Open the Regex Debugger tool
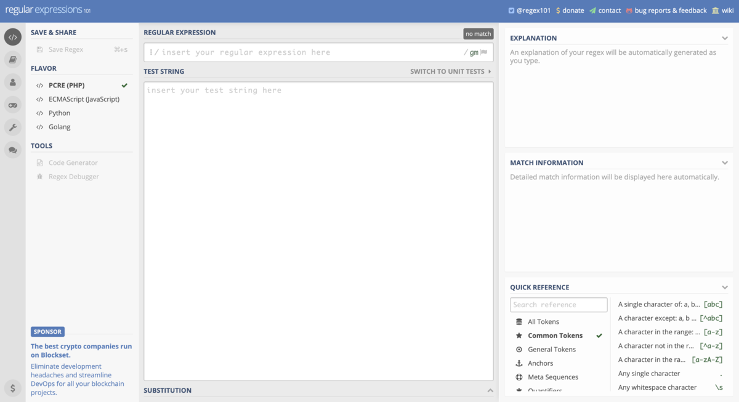Image resolution: width=739 pixels, height=402 pixels. 82,177
